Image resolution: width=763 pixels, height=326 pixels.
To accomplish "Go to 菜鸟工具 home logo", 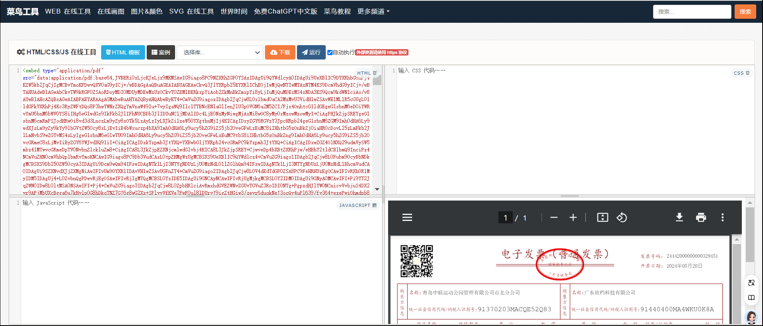I will click(22, 12).
